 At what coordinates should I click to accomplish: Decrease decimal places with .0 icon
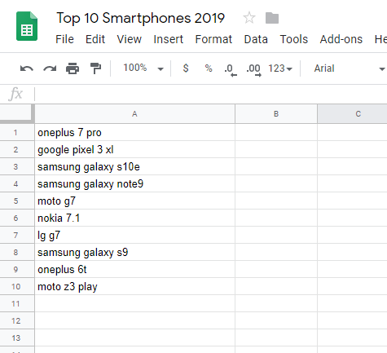(231, 69)
